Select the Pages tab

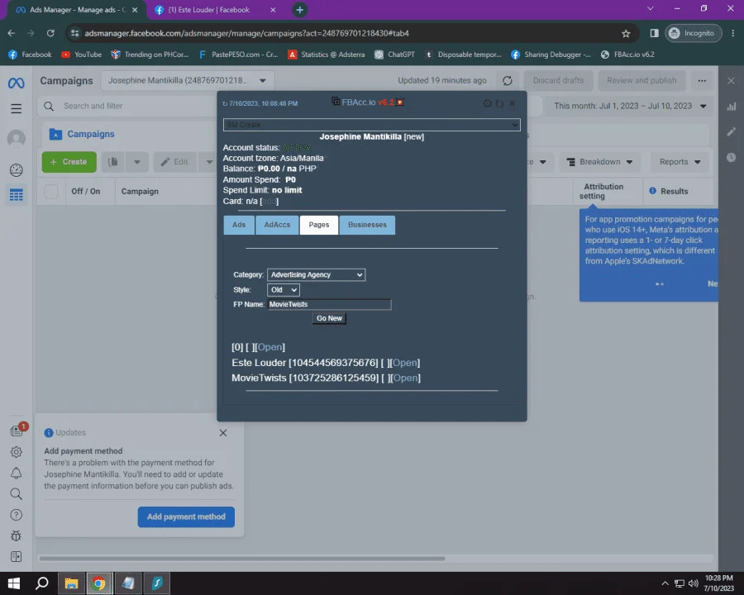(x=319, y=225)
